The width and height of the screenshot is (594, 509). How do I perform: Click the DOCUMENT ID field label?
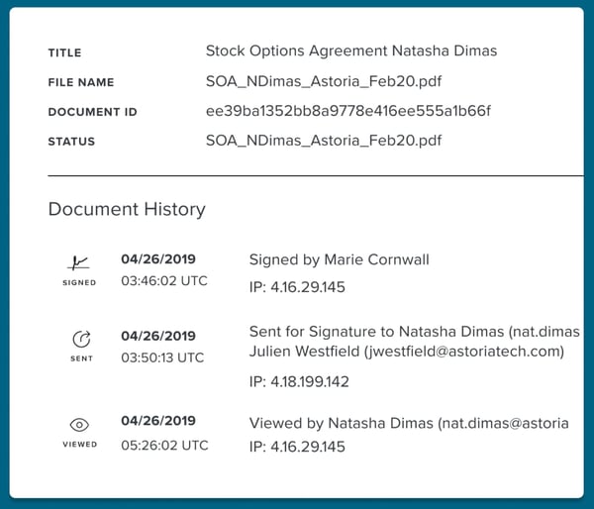(92, 112)
